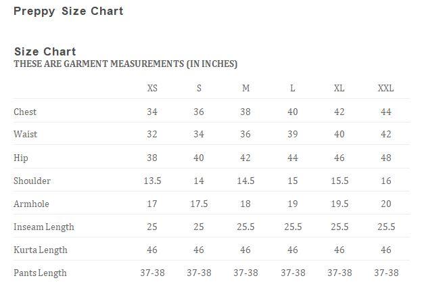Click the Chest row label
The image size is (426, 295).
pyautogui.click(x=25, y=112)
